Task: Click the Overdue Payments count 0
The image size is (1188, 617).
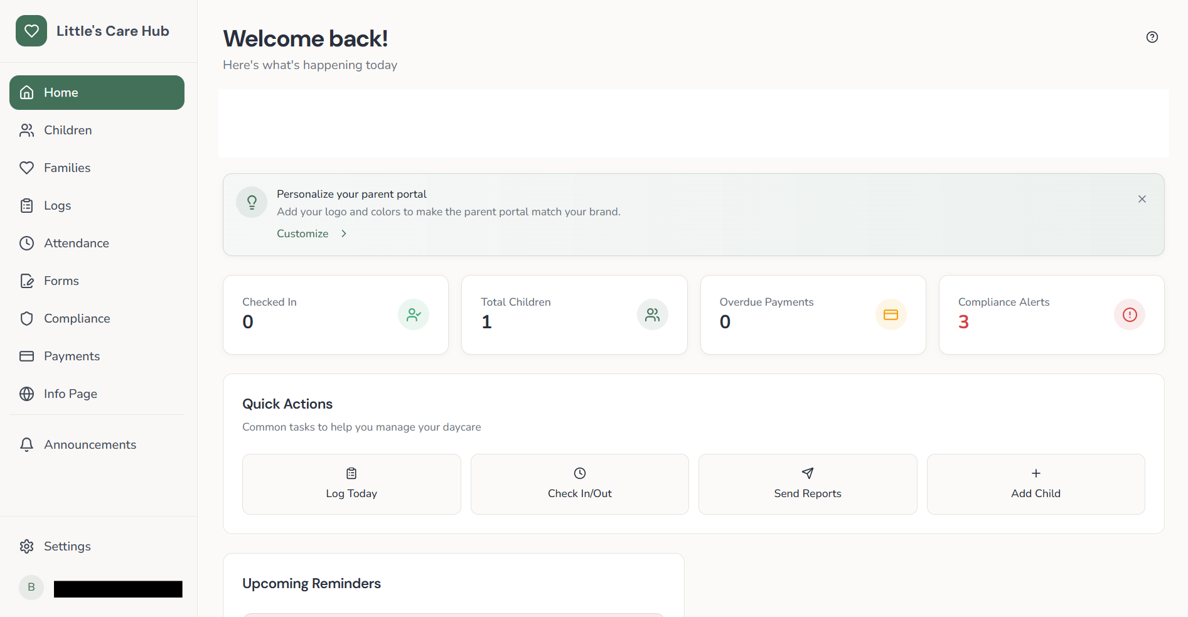Action: click(725, 322)
